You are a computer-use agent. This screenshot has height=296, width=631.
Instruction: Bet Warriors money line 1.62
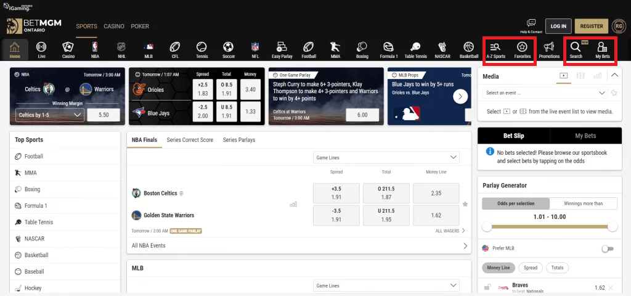coord(436,215)
